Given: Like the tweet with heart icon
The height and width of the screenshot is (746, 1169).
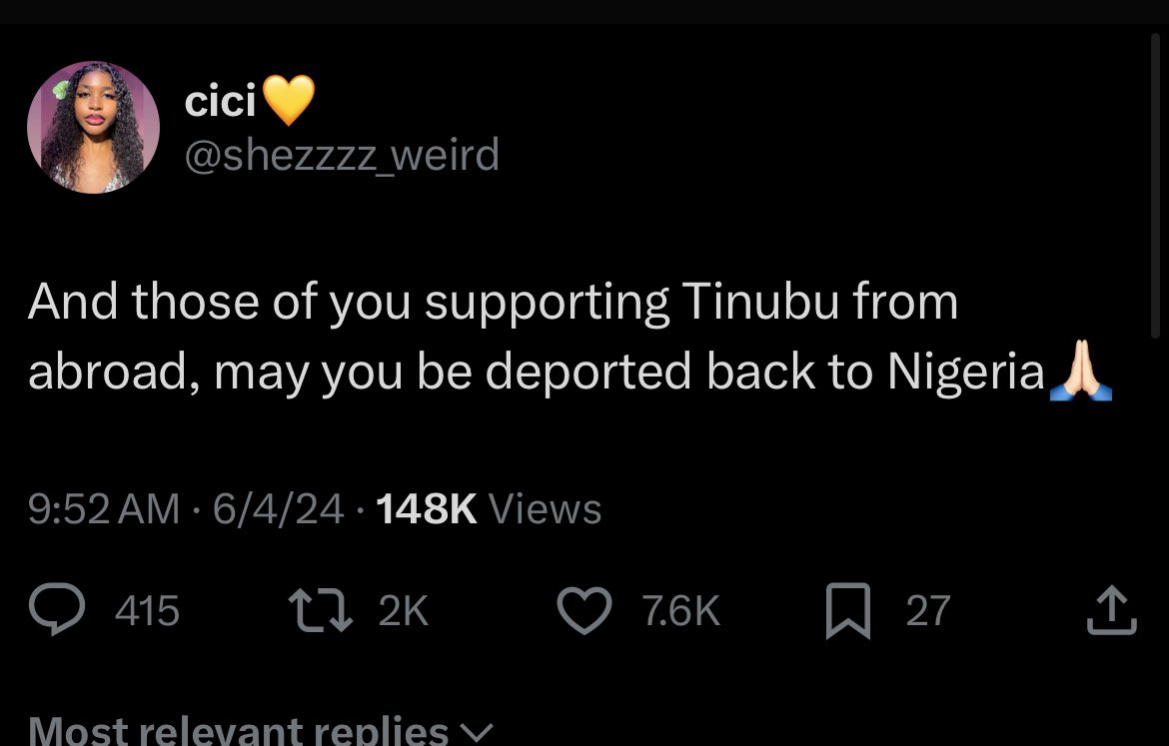Looking at the screenshot, I should point(584,610).
